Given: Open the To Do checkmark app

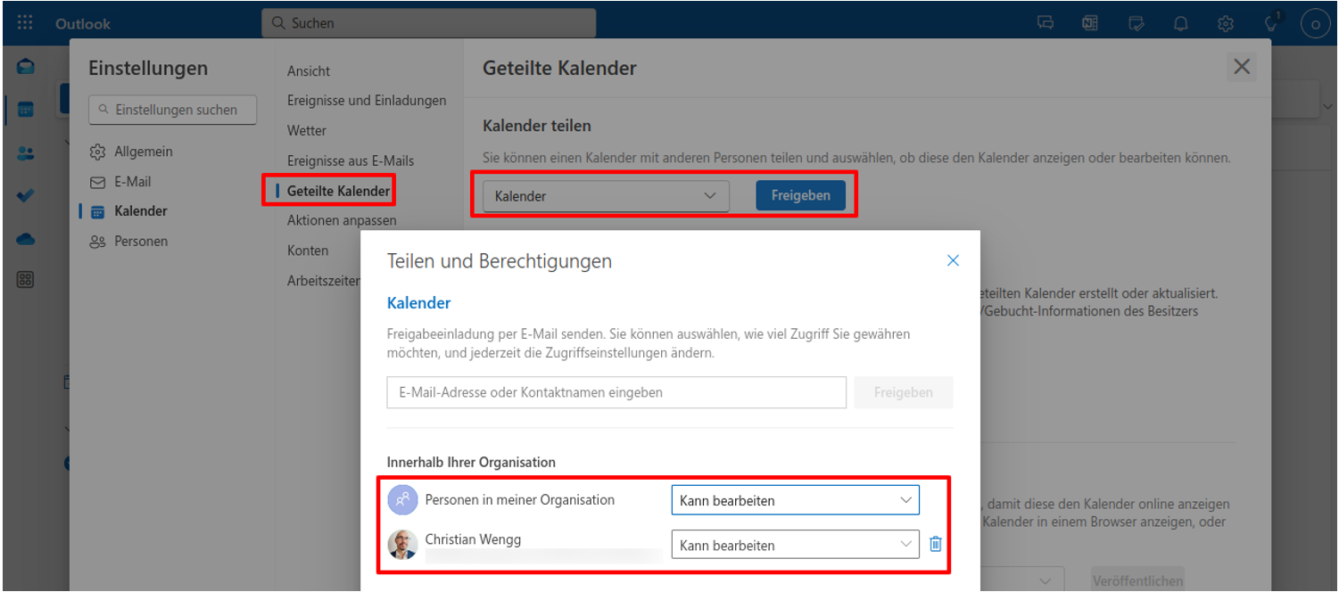Looking at the screenshot, I should [x=26, y=196].
